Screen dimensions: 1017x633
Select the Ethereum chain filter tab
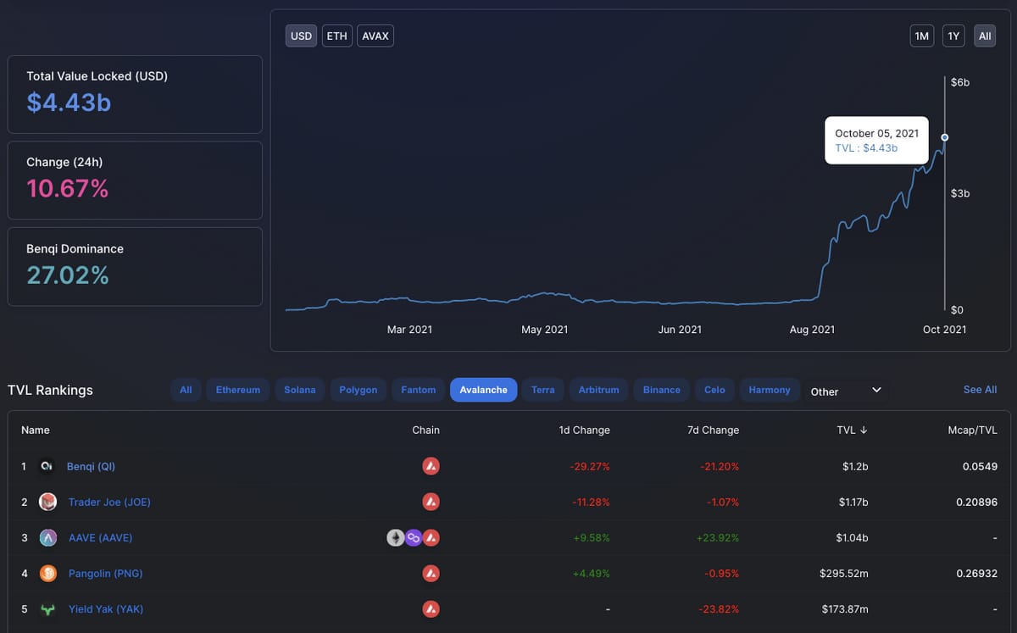[238, 390]
